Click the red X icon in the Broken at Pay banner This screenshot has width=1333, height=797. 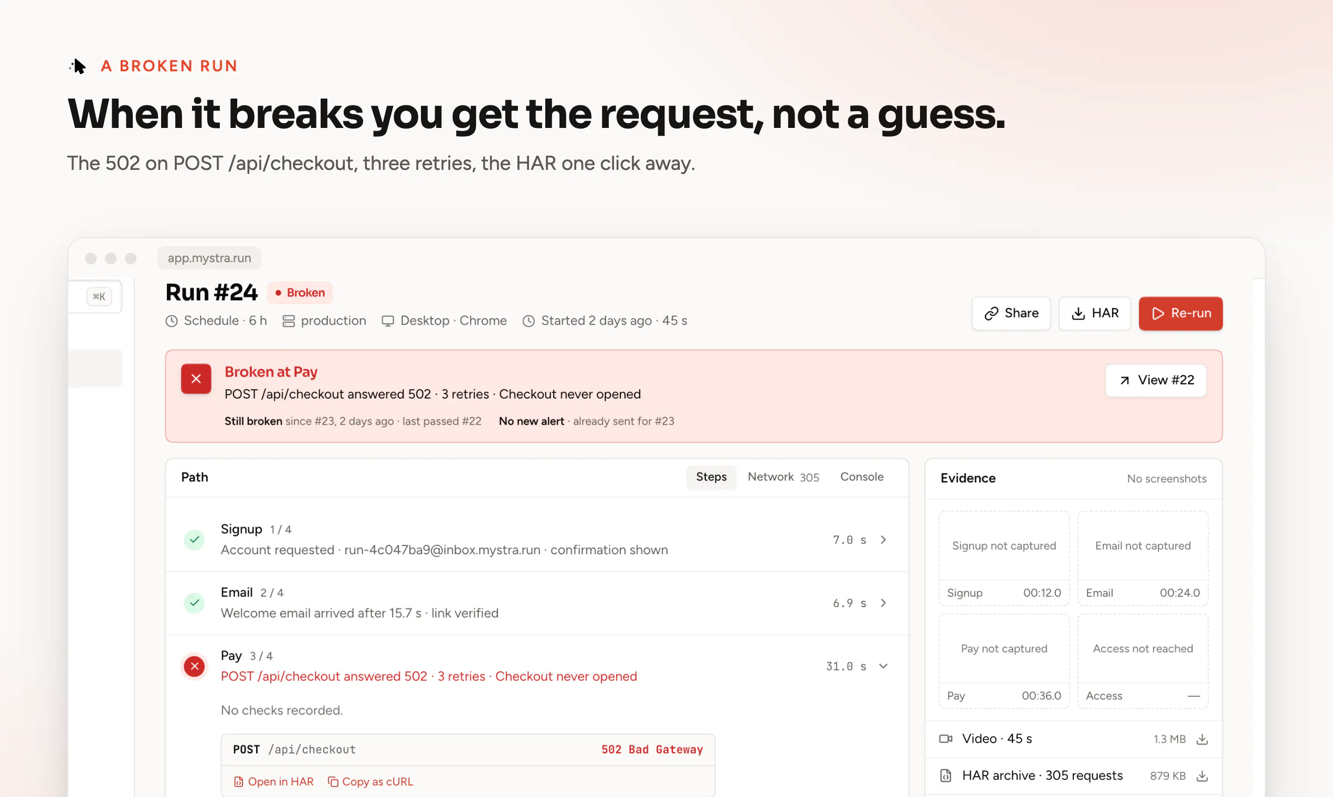tap(196, 379)
